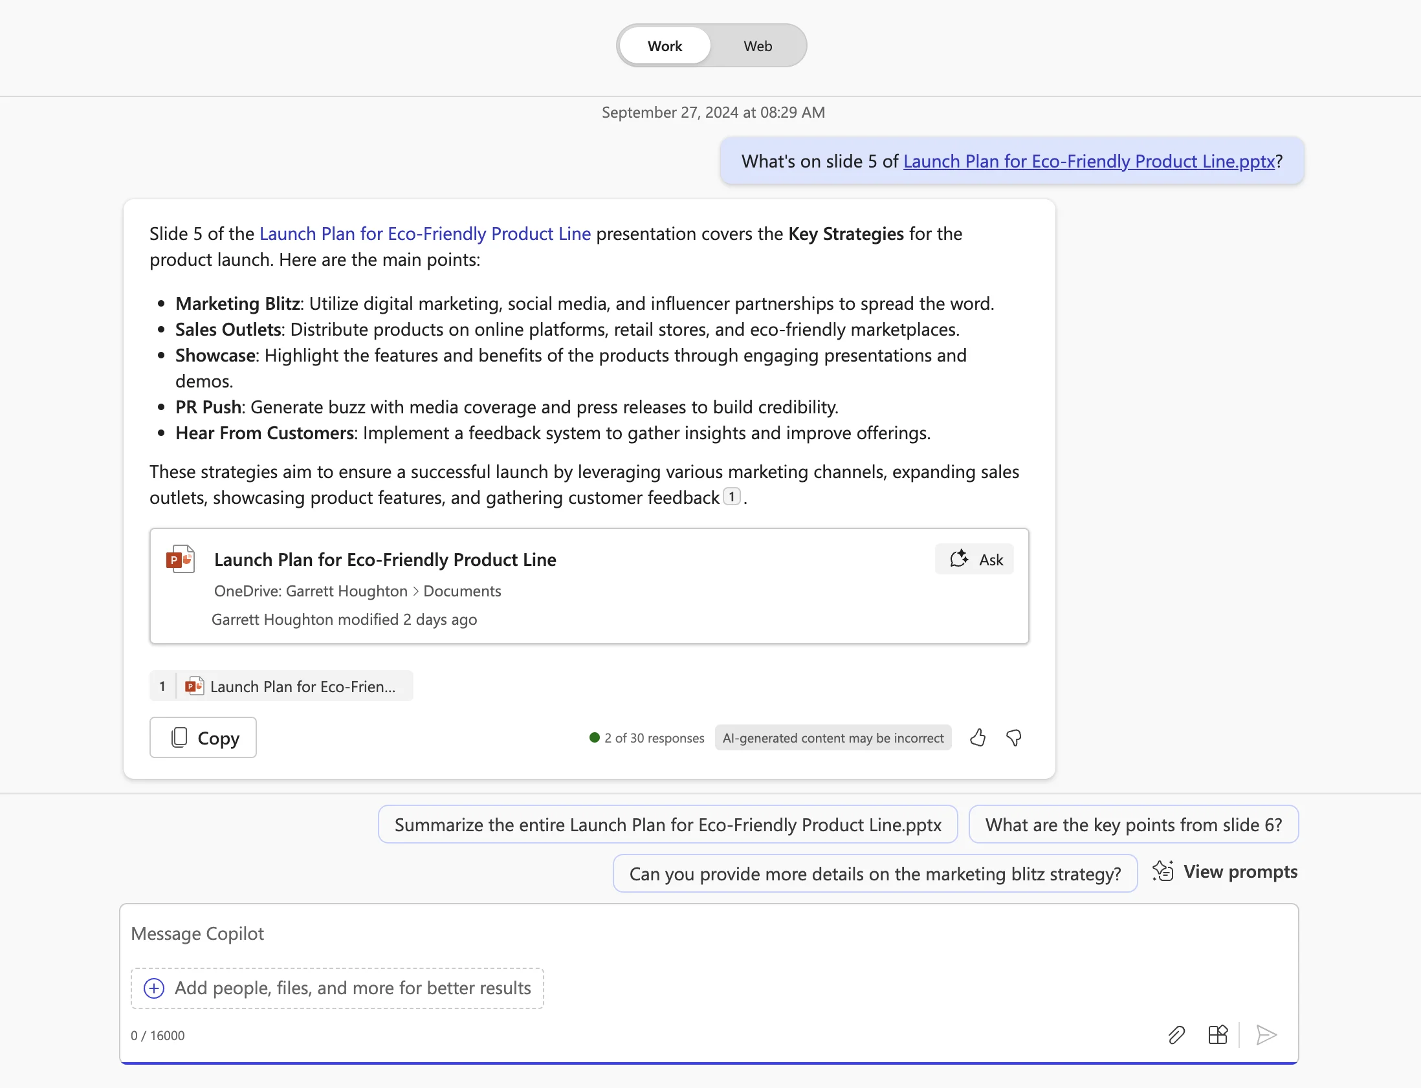Click citation footnote 1 in response
The image size is (1421, 1088).
pyautogui.click(x=731, y=497)
